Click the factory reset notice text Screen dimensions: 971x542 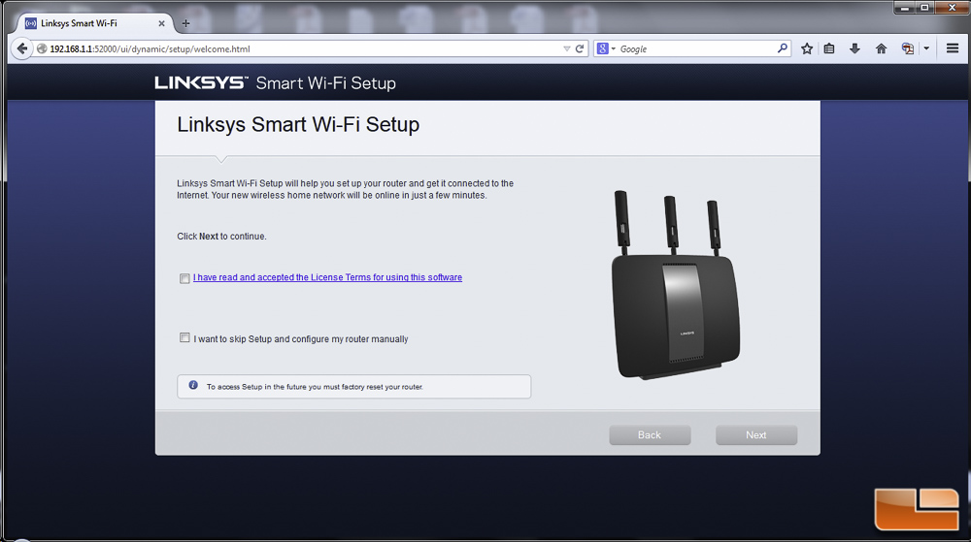[315, 387]
